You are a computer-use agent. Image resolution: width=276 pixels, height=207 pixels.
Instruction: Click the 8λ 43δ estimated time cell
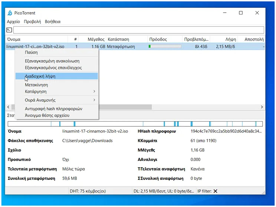201,46
